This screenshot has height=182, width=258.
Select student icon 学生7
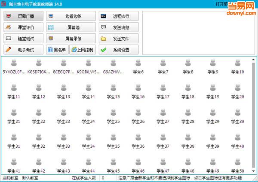[x=163, y=63]
